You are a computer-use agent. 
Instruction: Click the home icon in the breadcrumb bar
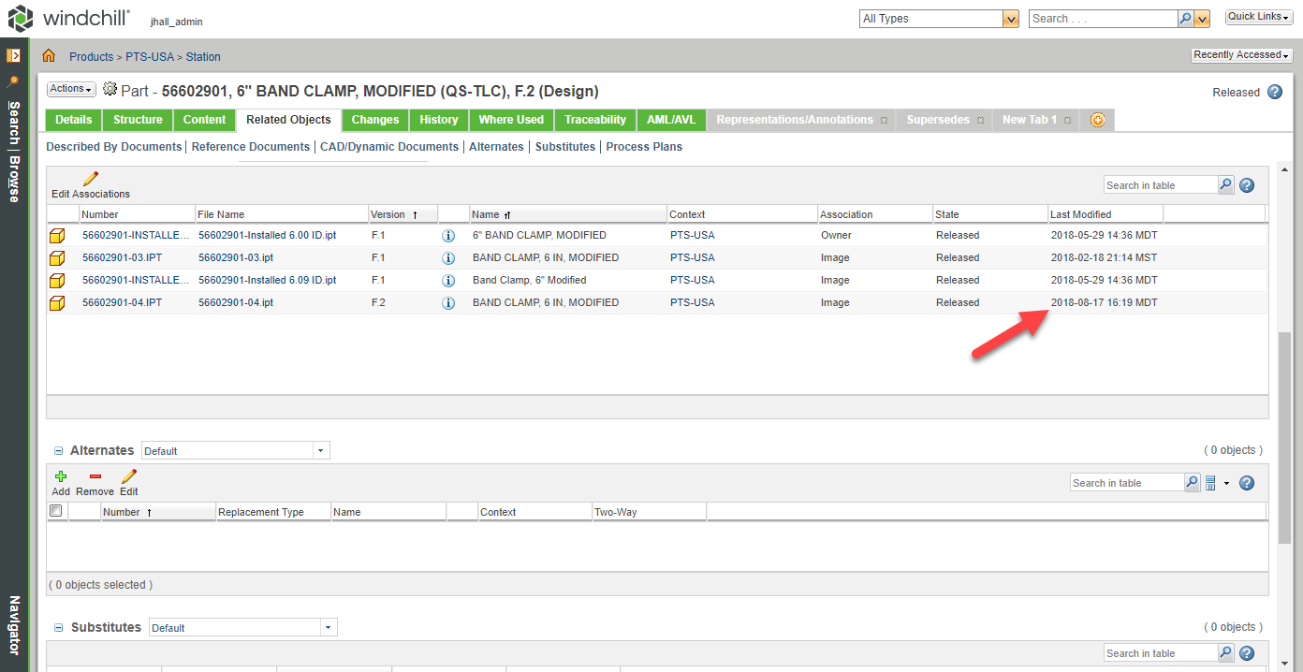pyautogui.click(x=48, y=56)
